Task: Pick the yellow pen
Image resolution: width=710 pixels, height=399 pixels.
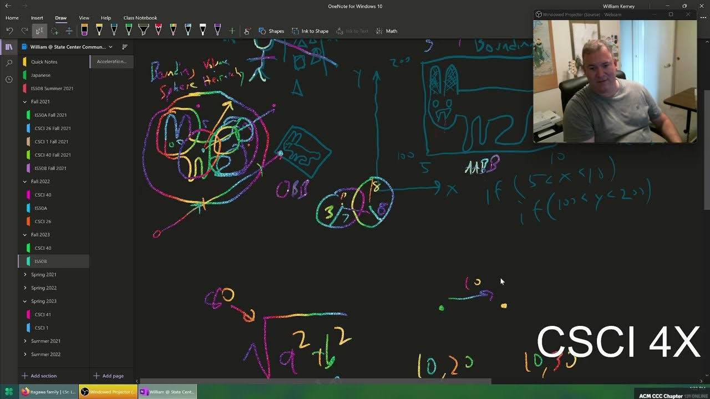Action: click(99, 30)
